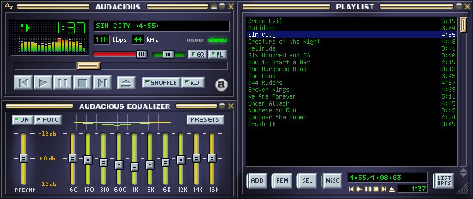Image resolution: width=473 pixels, height=199 pixels.
Task: Select 'How to Start a War' track
Action: coord(352,62)
